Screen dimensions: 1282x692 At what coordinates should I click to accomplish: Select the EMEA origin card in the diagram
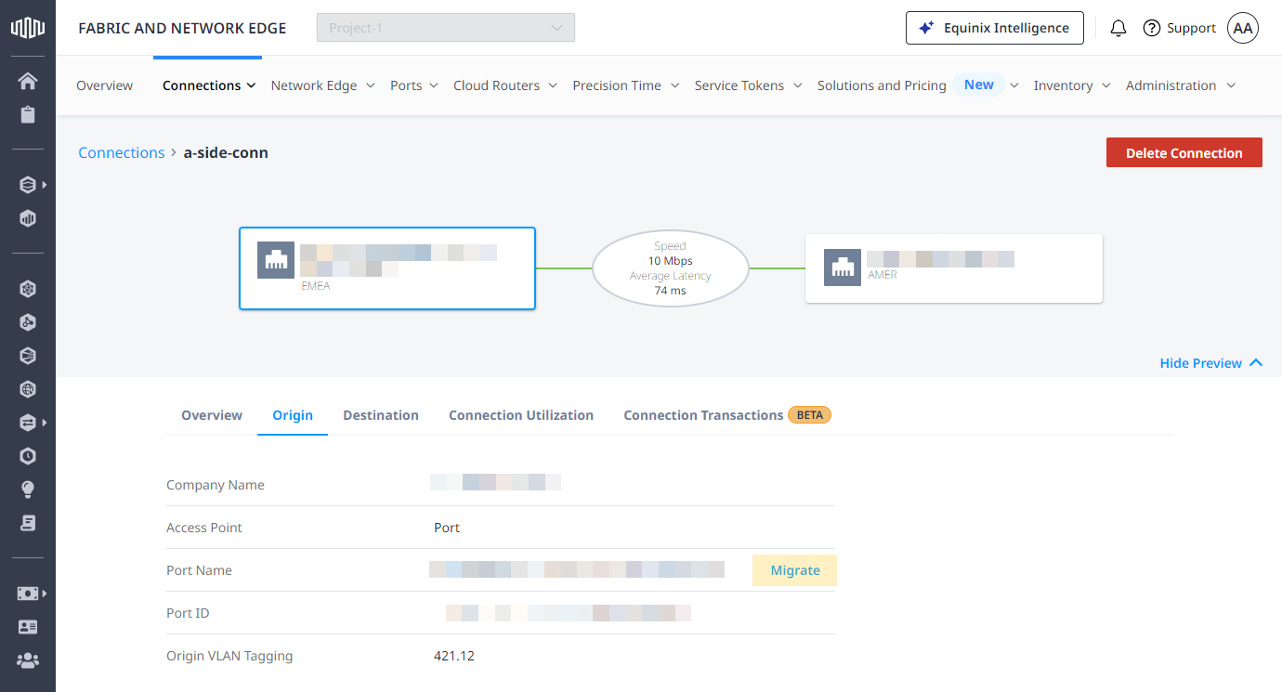tap(387, 268)
